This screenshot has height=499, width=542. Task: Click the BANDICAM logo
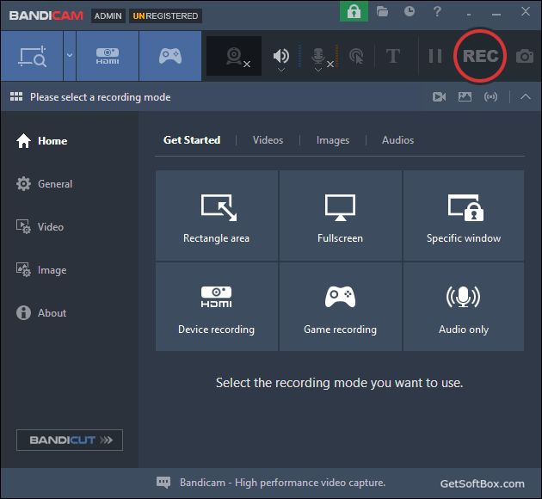(x=46, y=15)
